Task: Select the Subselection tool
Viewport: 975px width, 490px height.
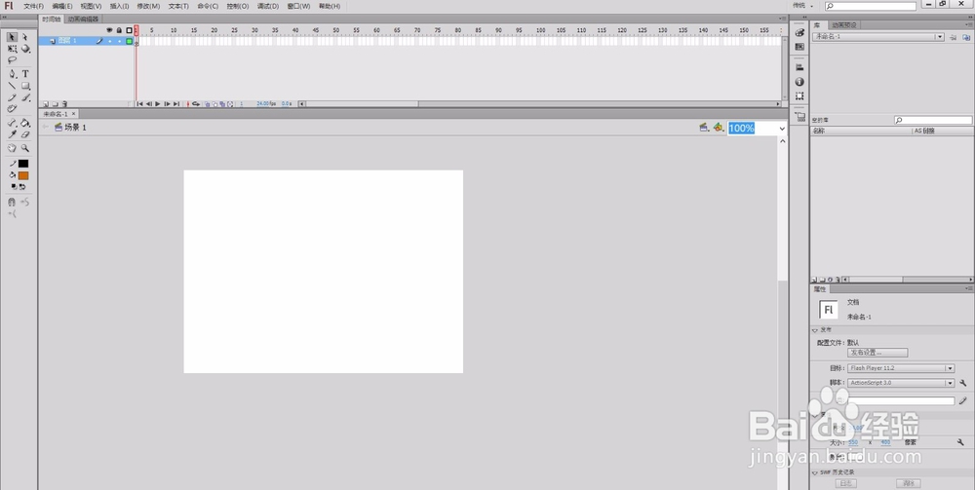Action: 25,37
